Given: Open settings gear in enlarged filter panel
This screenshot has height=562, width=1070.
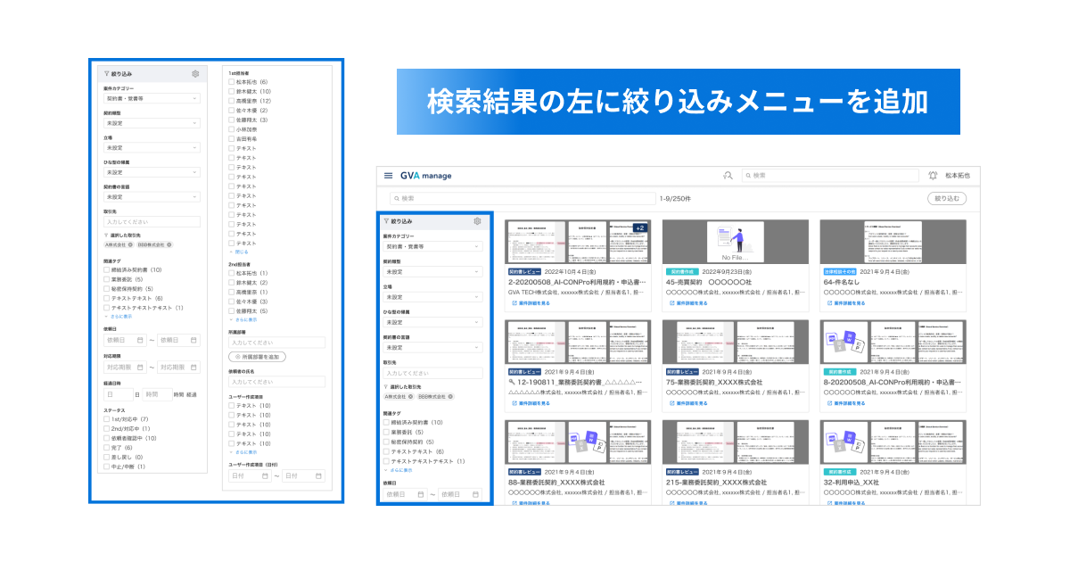Looking at the screenshot, I should click(x=195, y=75).
